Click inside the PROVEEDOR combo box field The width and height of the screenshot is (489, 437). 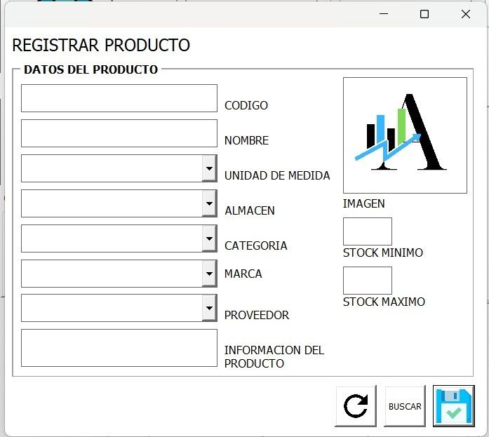click(x=112, y=308)
